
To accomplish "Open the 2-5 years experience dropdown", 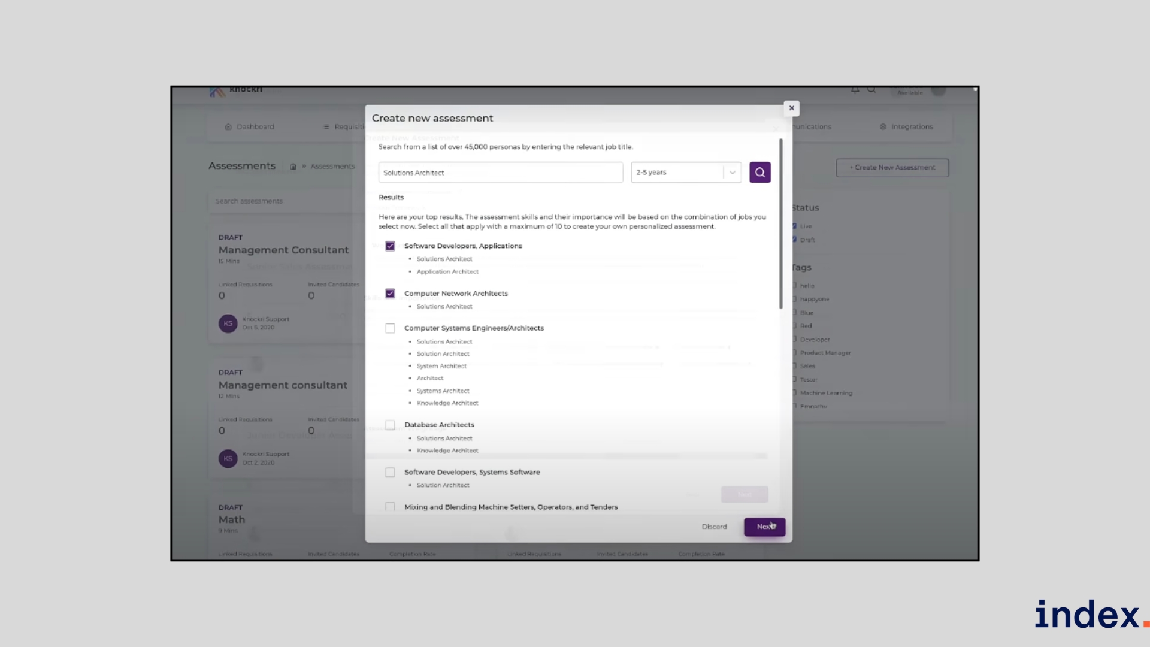I will click(677, 173).
